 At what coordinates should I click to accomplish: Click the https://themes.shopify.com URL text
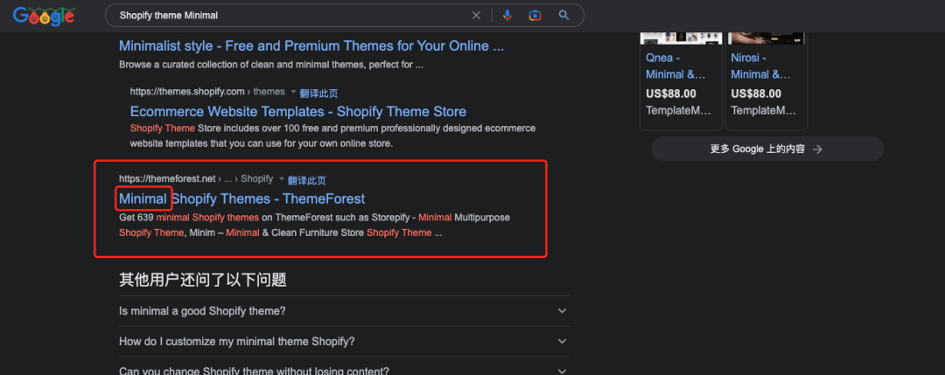click(x=187, y=92)
